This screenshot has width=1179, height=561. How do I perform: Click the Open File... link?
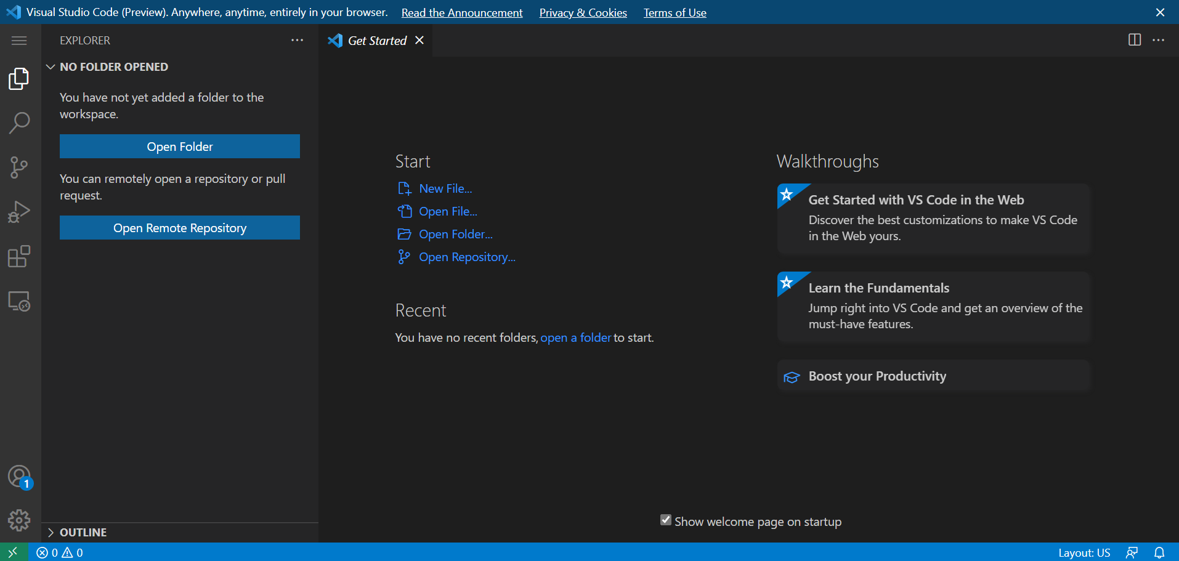(448, 211)
